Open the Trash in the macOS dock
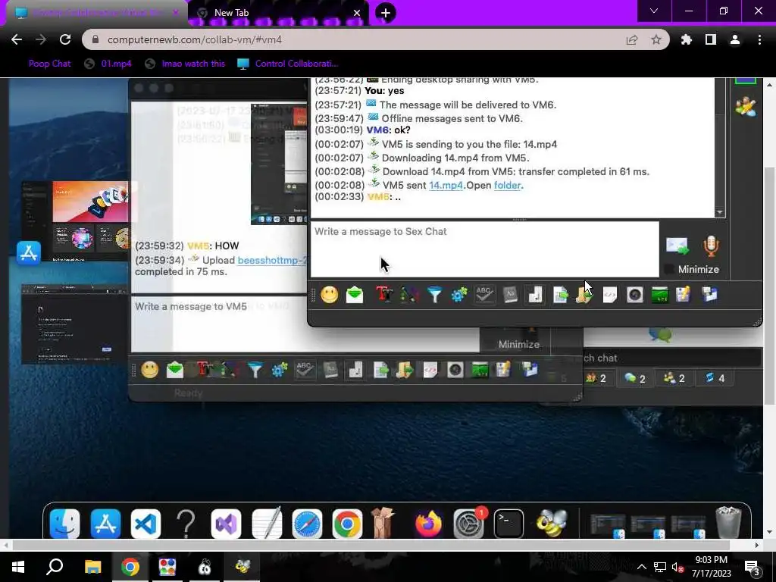This screenshot has height=582, width=776. click(x=728, y=521)
